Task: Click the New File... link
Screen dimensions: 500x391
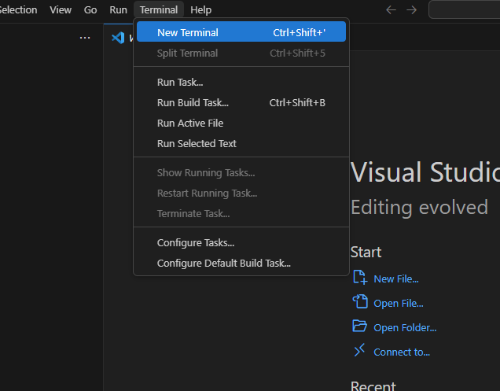Action: click(396, 278)
